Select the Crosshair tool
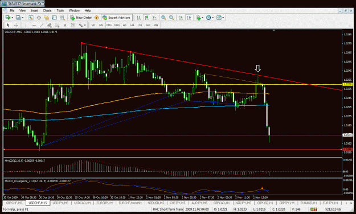This screenshot has width=356, height=214. [x=16, y=25]
